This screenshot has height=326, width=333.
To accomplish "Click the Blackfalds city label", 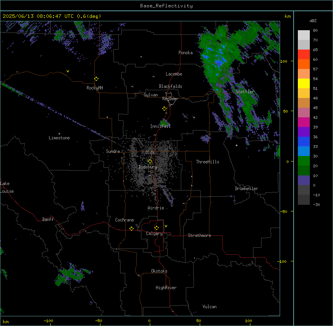I will (x=170, y=86).
